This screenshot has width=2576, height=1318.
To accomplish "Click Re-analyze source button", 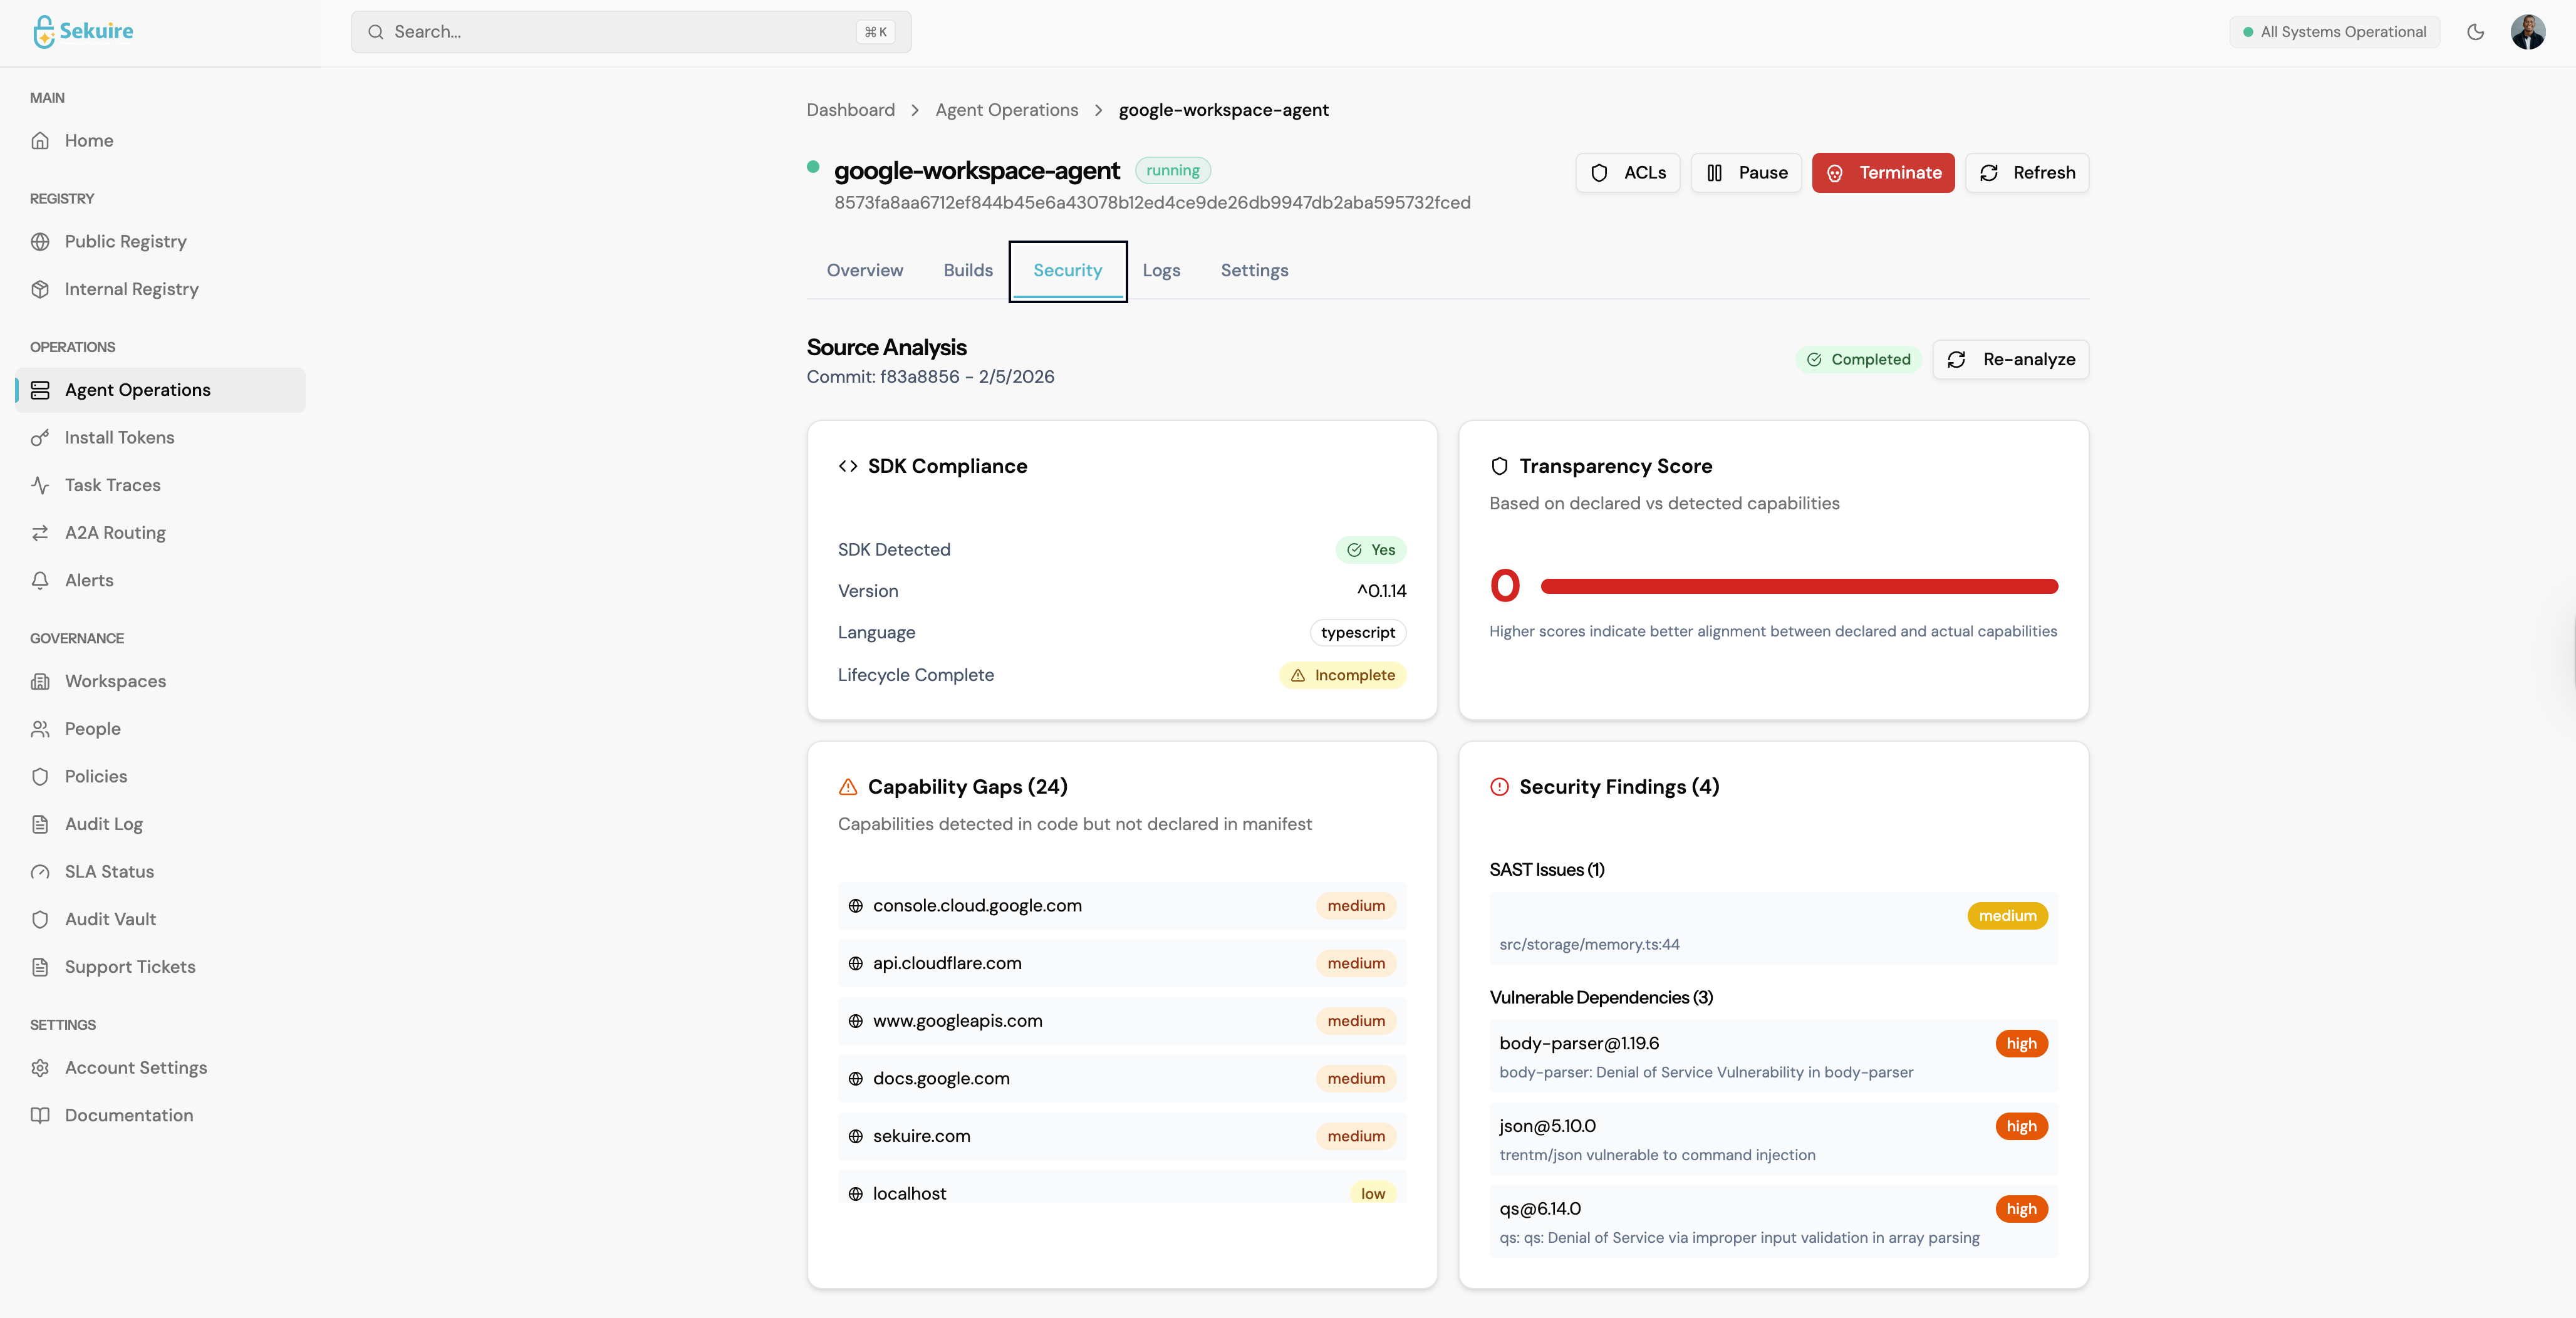I will point(2010,359).
